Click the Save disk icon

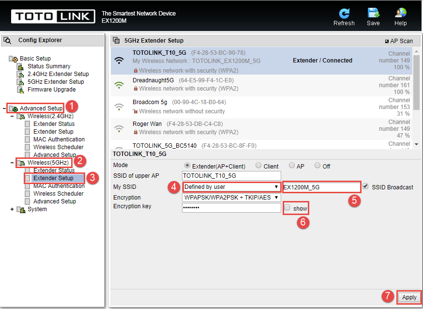[373, 13]
